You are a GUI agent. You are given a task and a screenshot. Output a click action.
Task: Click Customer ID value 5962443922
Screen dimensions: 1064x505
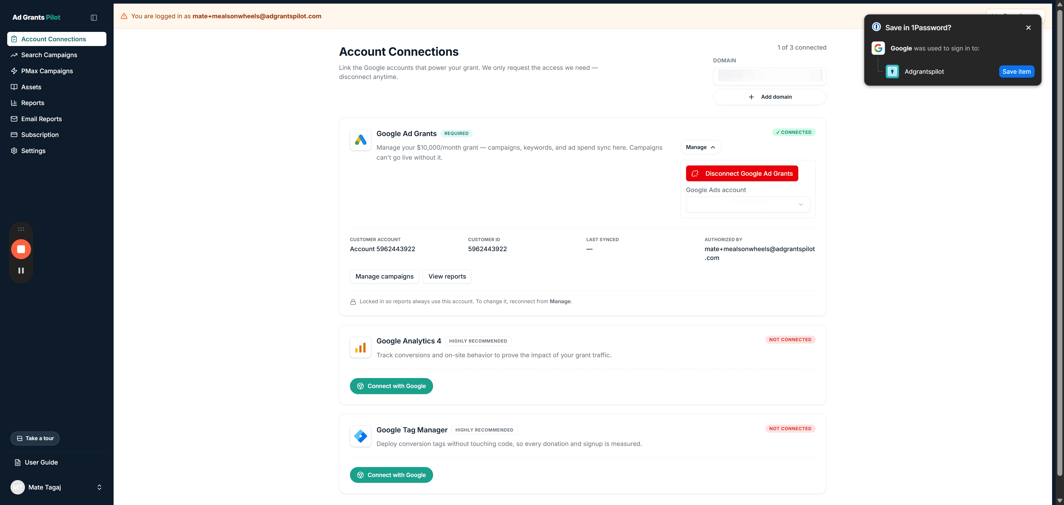click(487, 249)
